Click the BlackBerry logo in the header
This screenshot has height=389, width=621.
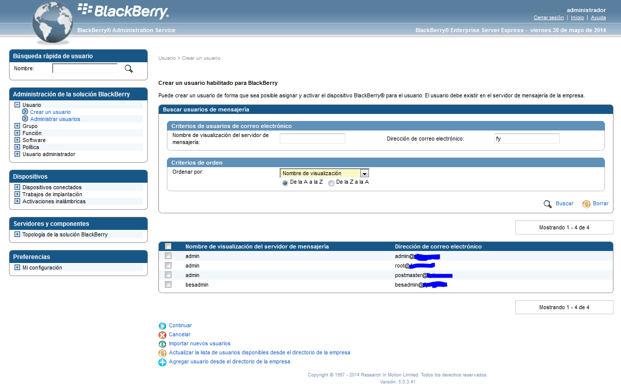click(x=123, y=11)
